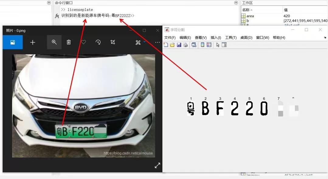Open the three-dot more menu in Photos
The image size is (328, 179).
point(157,42)
